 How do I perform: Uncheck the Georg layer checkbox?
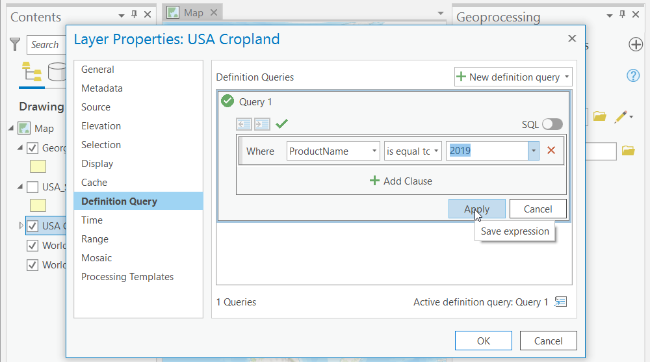click(32, 148)
